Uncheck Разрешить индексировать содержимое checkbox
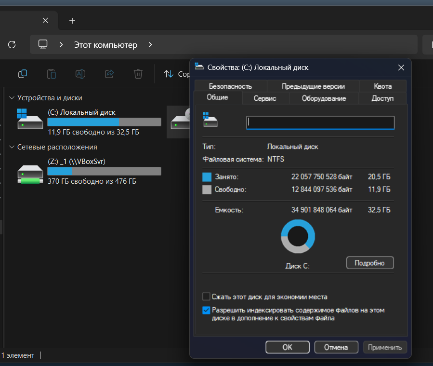The height and width of the screenshot is (366, 433). (206, 310)
